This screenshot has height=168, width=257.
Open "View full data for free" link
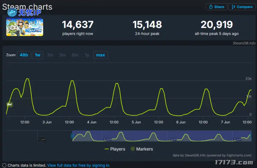(79, 165)
